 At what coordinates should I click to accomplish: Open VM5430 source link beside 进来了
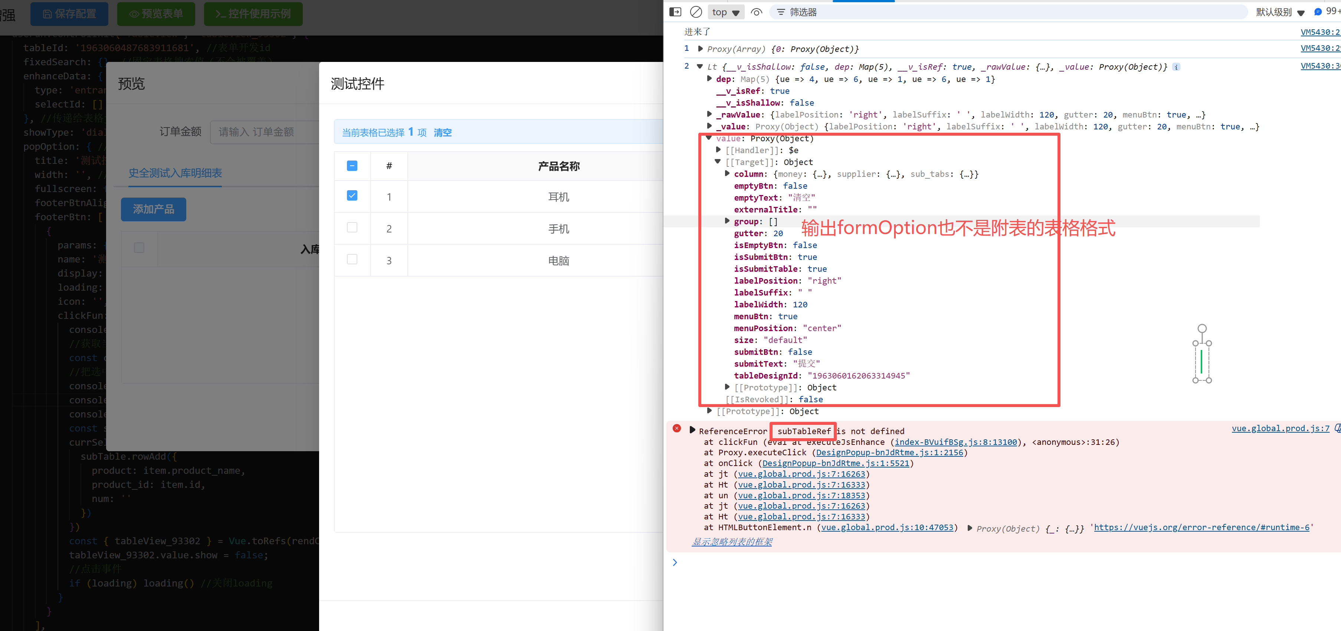pos(1320,32)
